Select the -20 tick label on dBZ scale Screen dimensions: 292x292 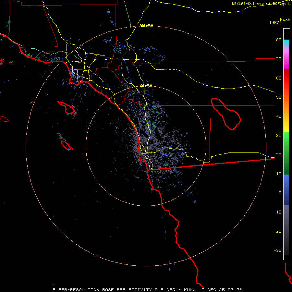coord(277,231)
